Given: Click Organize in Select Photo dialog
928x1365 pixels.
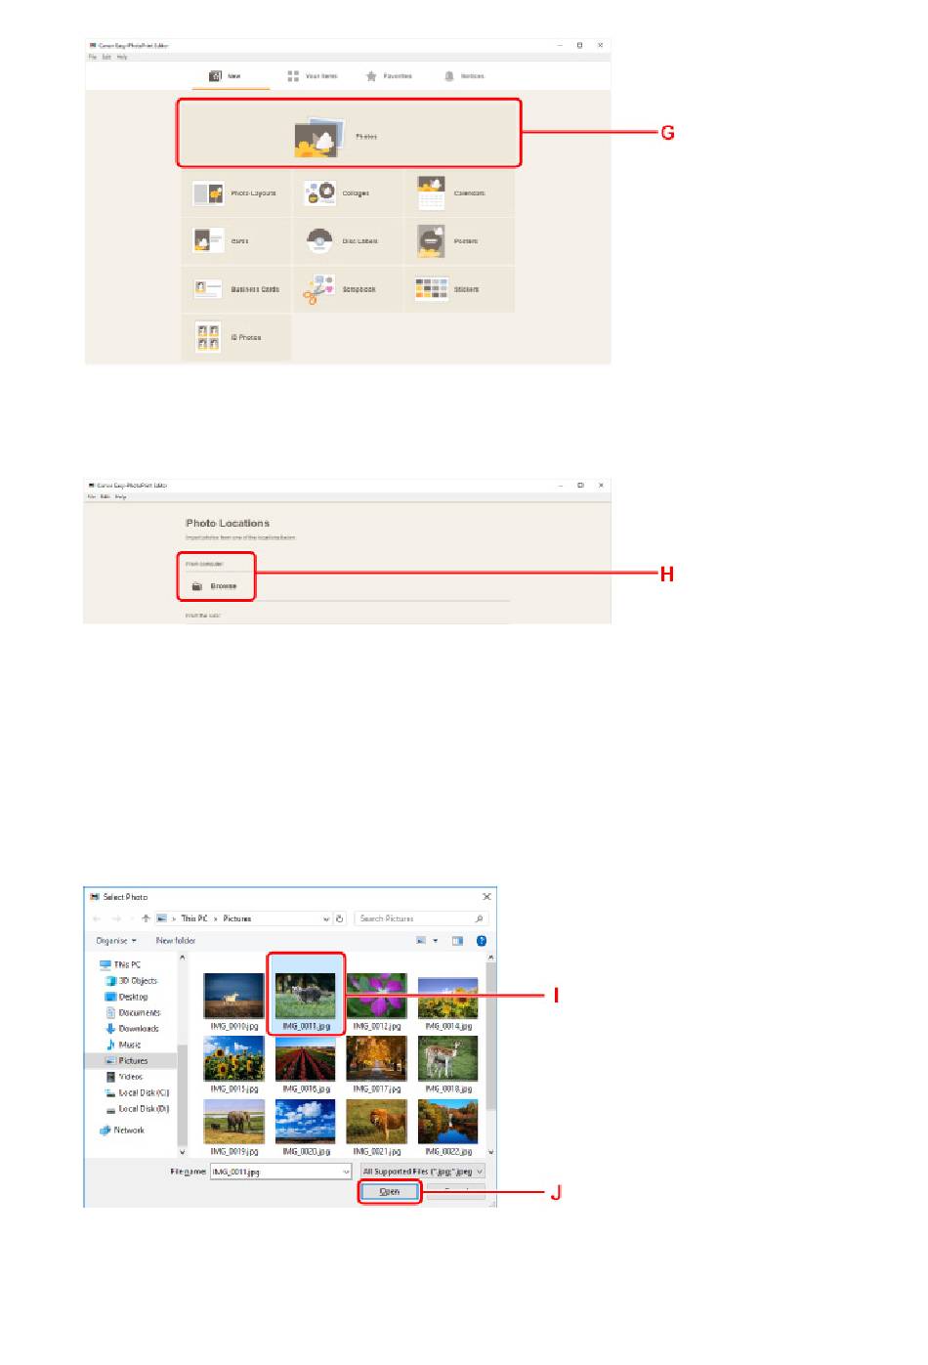Looking at the screenshot, I should click(115, 941).
